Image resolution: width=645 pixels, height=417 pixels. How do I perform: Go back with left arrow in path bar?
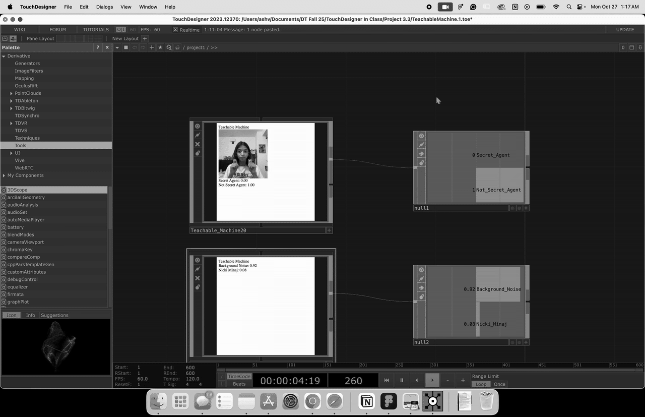(x=135, y=47)
